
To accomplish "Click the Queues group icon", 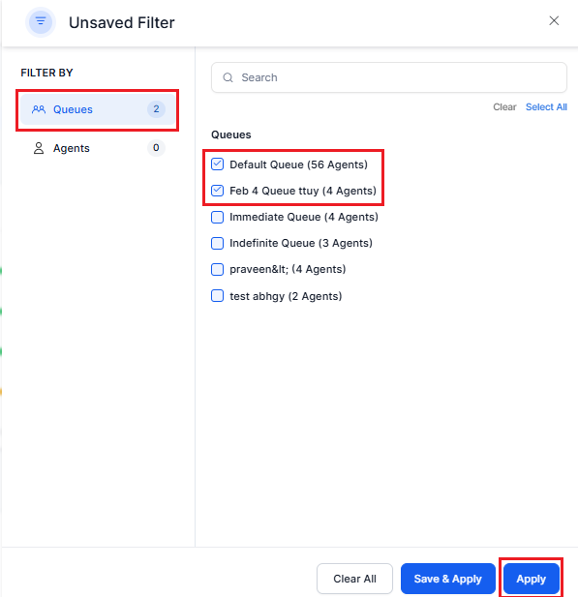I will pos(39,109).
